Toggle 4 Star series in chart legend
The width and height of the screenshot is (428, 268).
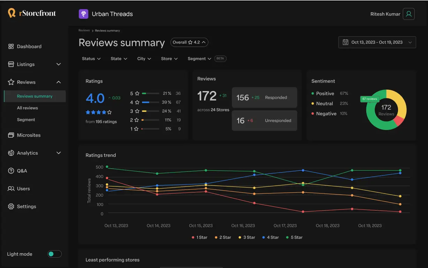pos(270,237)
